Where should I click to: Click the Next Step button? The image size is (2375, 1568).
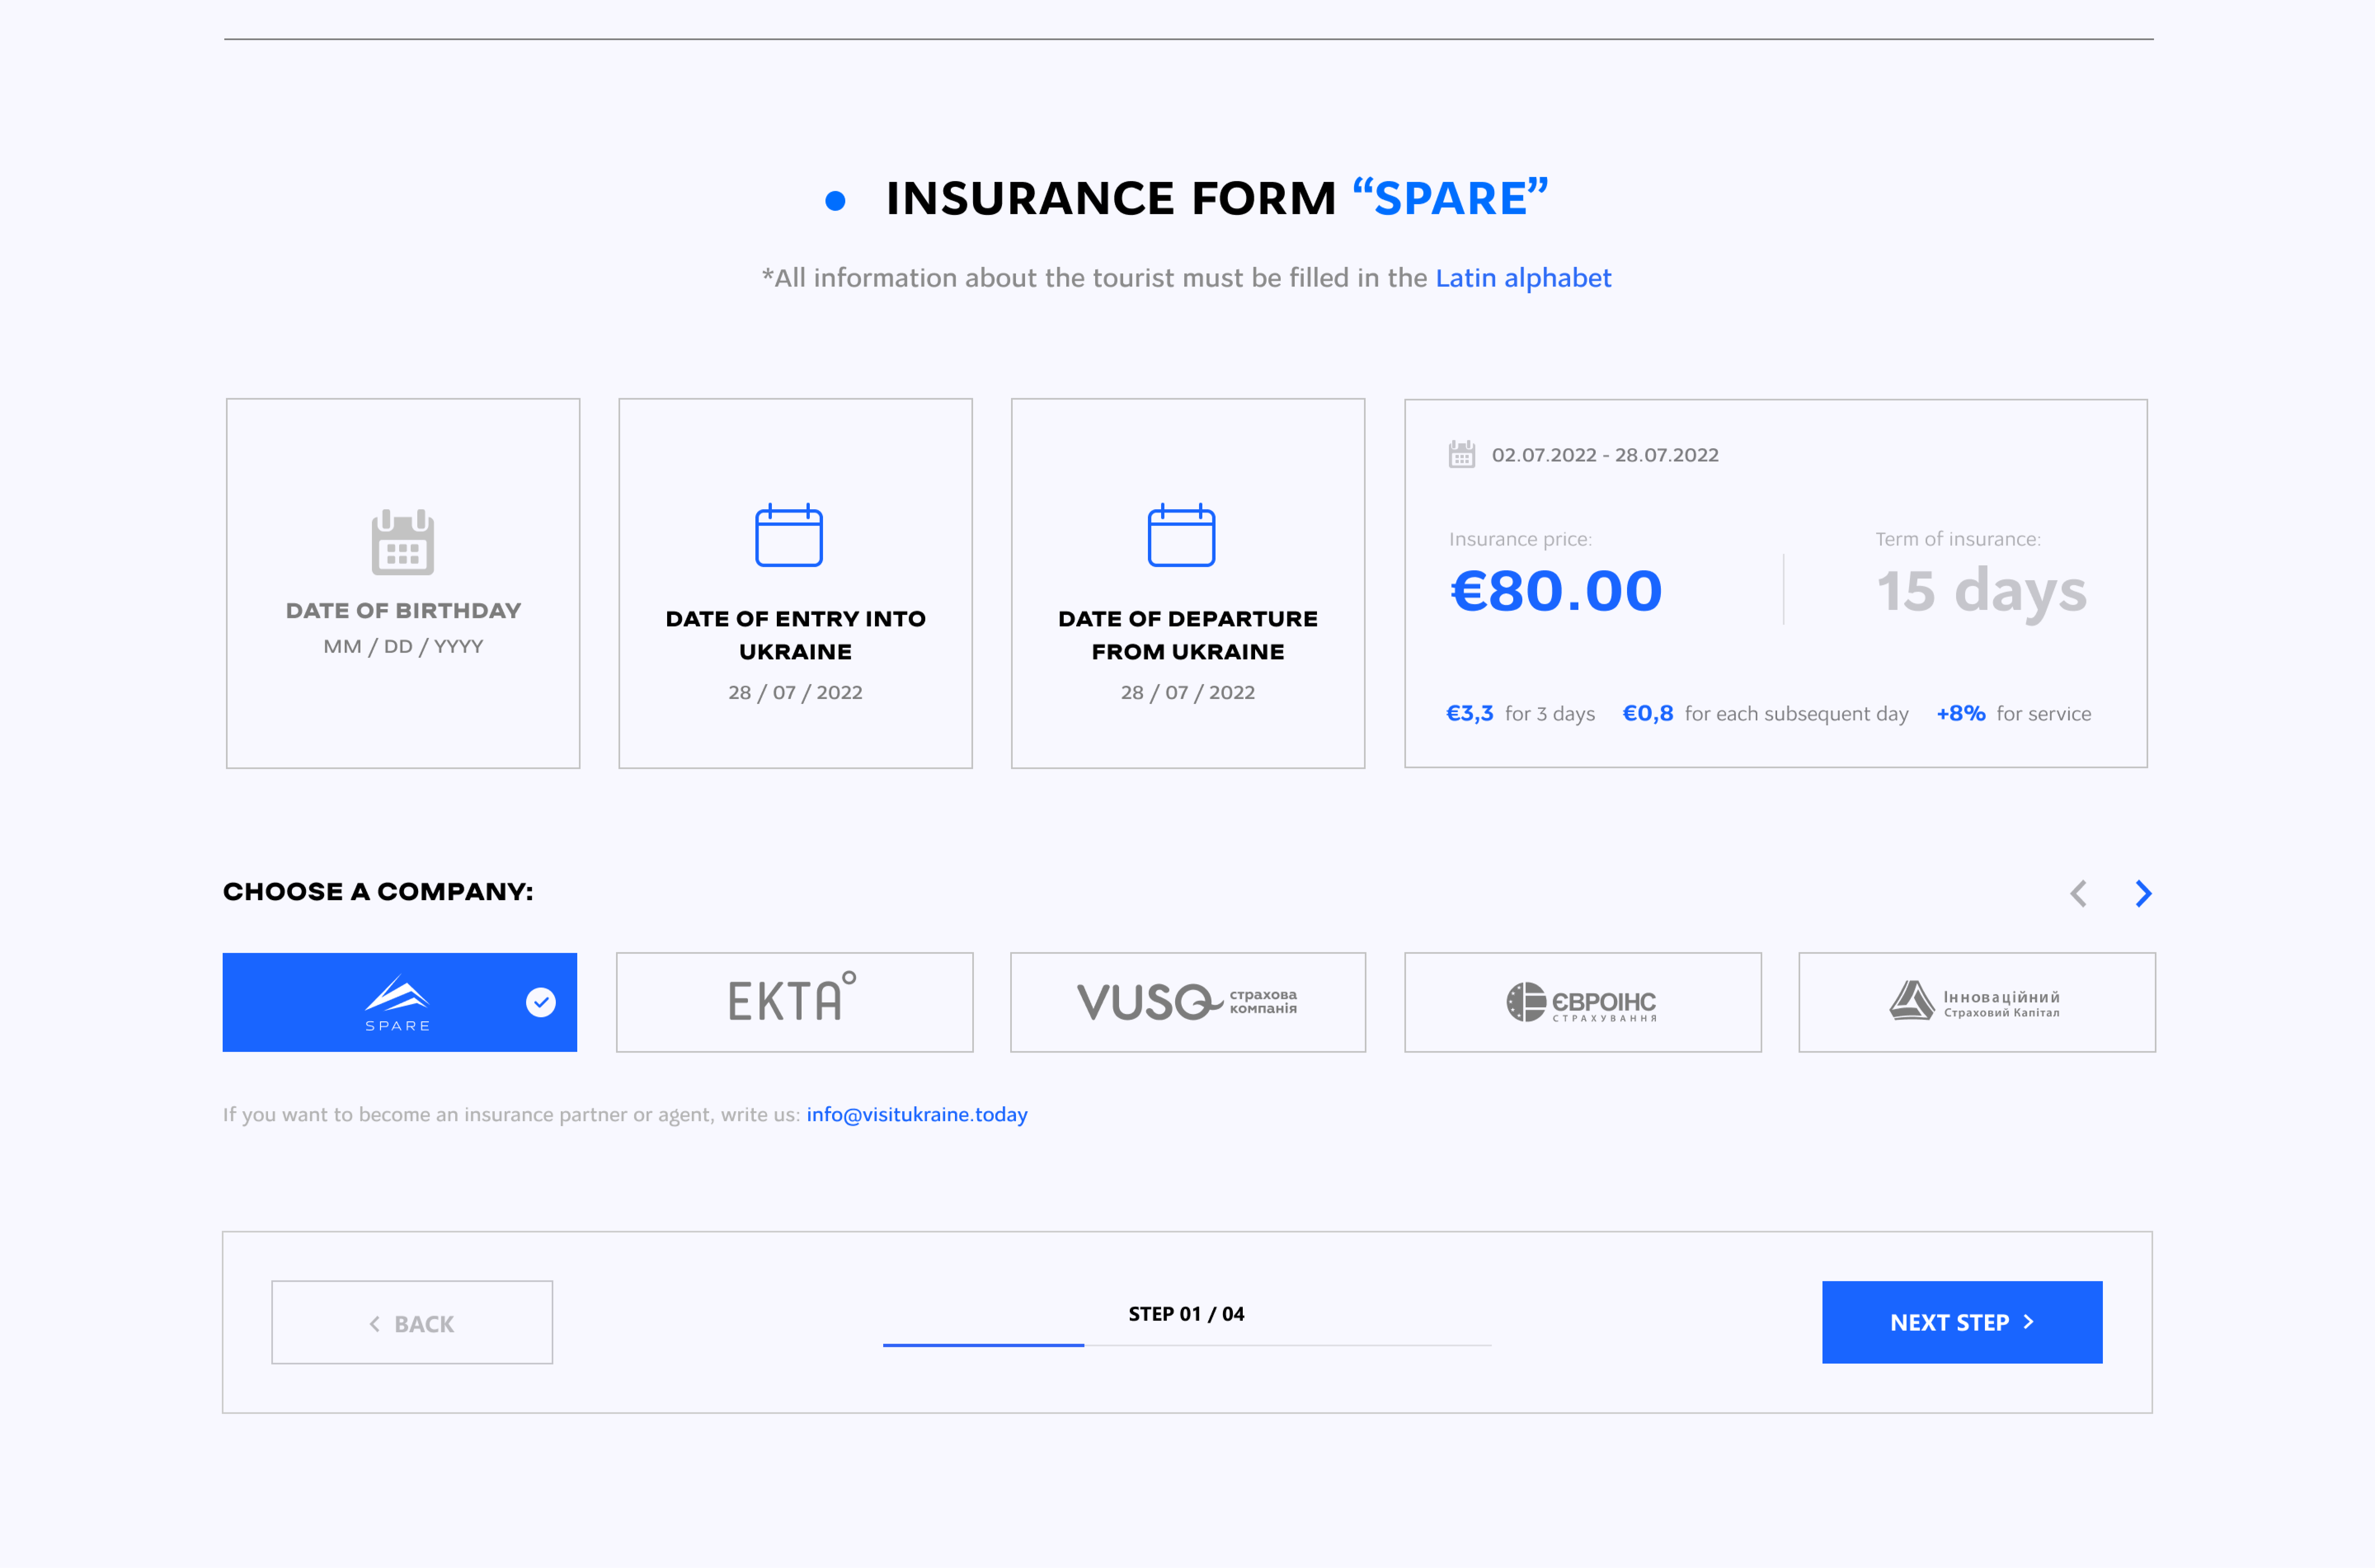tap(1961, 1322)
